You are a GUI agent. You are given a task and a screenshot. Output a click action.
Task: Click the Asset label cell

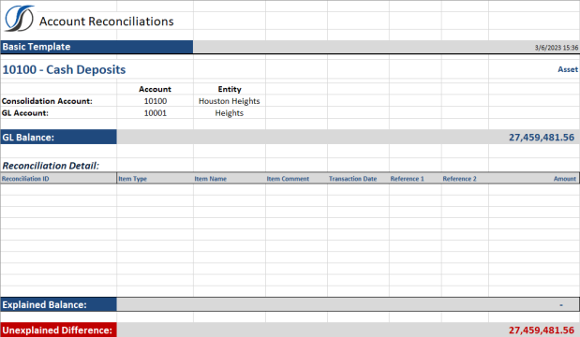[x=568, y=69]
